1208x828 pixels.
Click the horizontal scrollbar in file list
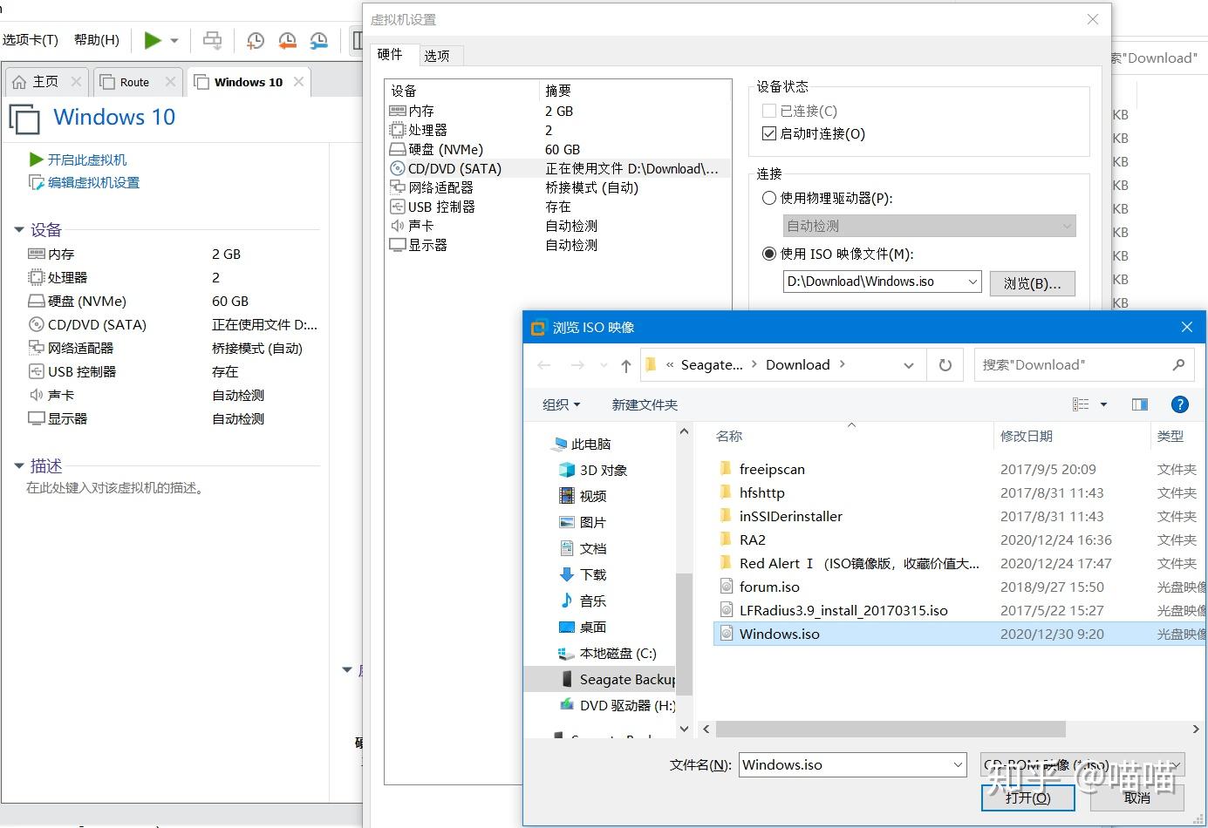[891, 729]
